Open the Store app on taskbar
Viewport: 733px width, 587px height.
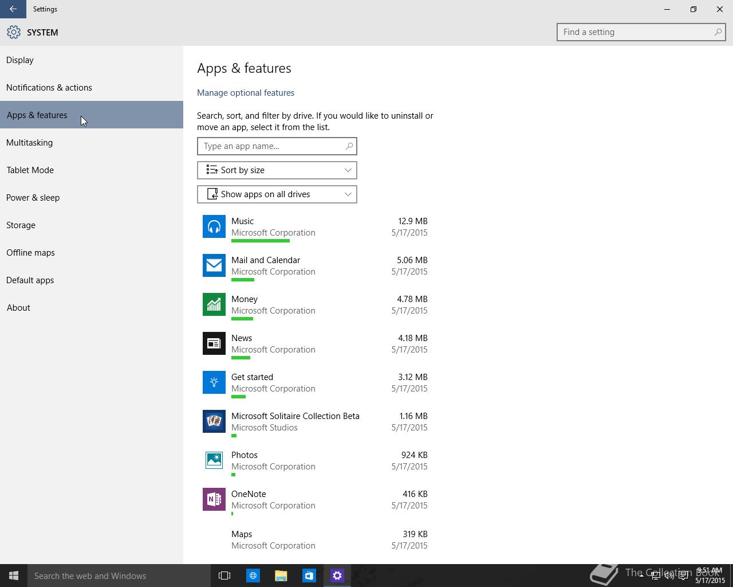click(x=309, y=576)
